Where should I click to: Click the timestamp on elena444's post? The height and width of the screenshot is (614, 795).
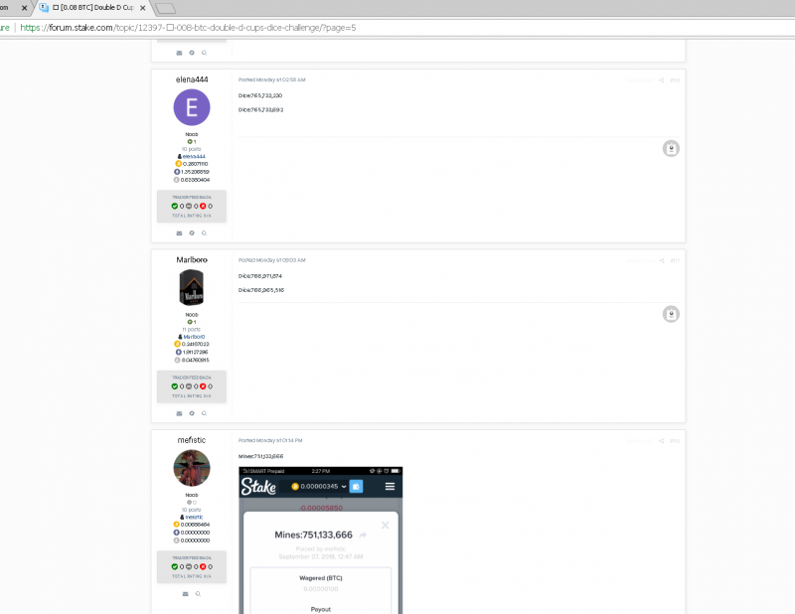(x=271, y=80)
